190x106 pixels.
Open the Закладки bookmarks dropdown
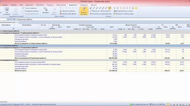click(x=45, y=11)
